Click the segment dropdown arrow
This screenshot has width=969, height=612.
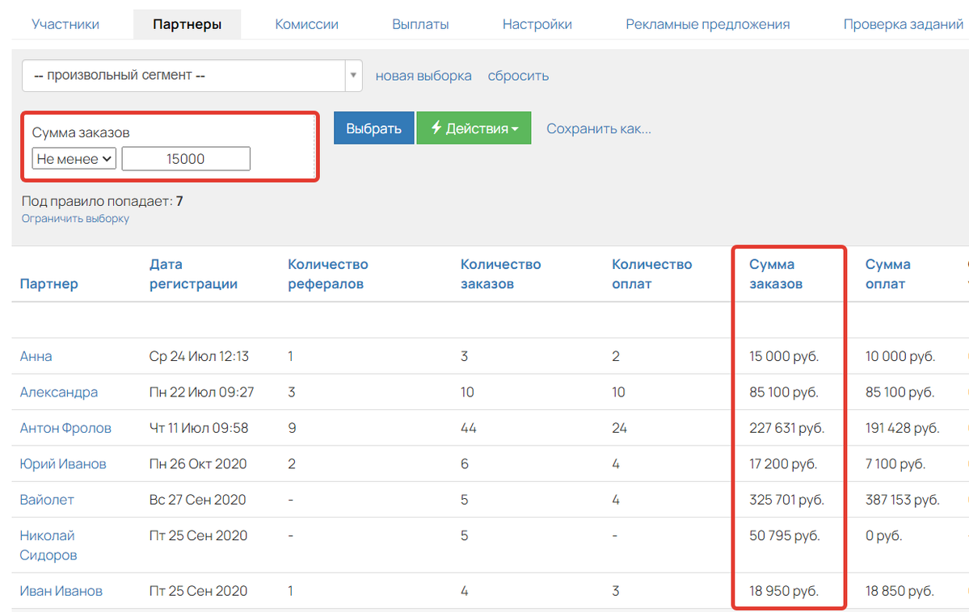coord(353,75)
